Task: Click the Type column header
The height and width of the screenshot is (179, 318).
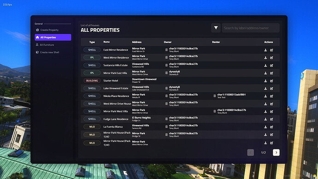Action: pyautogui.click(x=92, y=42)
